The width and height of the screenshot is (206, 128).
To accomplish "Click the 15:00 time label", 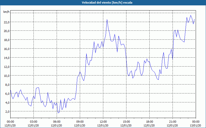I will (126, 122).
